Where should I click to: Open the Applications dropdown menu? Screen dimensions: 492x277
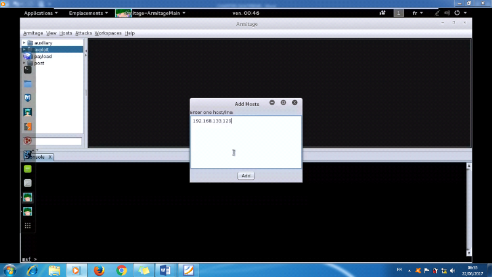41,13
